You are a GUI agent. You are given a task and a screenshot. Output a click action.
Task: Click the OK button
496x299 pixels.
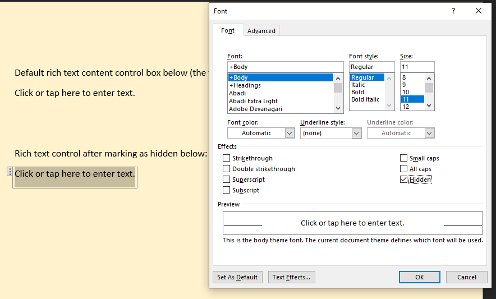420,277
